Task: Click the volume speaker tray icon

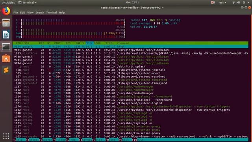Action: tap(239, 2)
